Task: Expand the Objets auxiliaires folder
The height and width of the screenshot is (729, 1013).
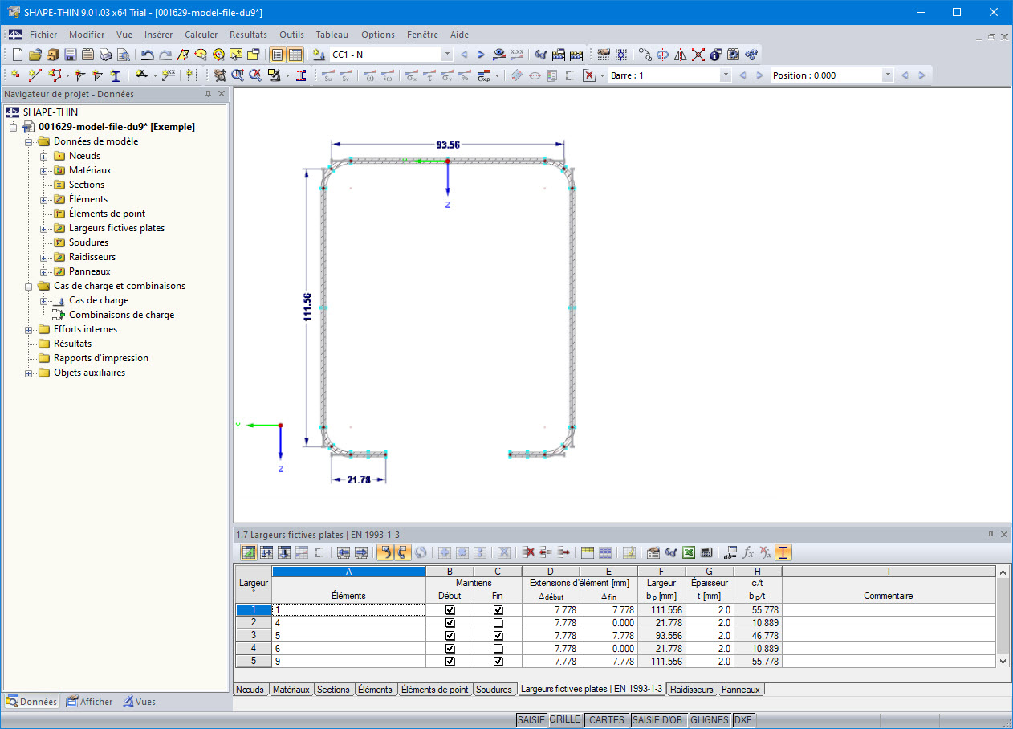Action: (x=29, y=373)
